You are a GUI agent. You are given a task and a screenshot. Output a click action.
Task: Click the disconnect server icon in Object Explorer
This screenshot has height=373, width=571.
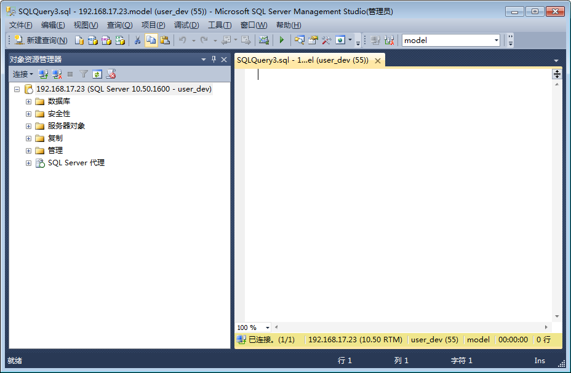coord(57,74)
